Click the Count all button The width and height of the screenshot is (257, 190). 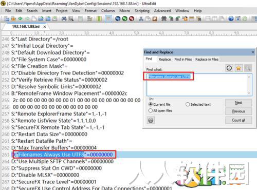coord(238,120)
